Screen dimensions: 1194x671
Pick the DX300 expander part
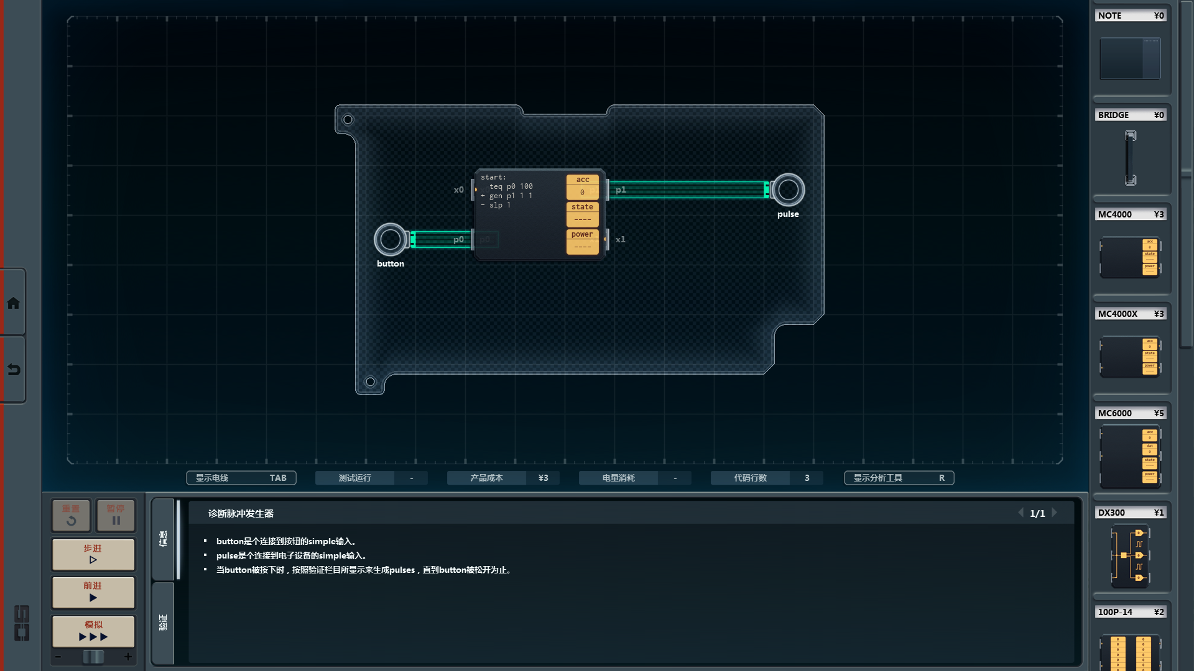click(1130, 555)
